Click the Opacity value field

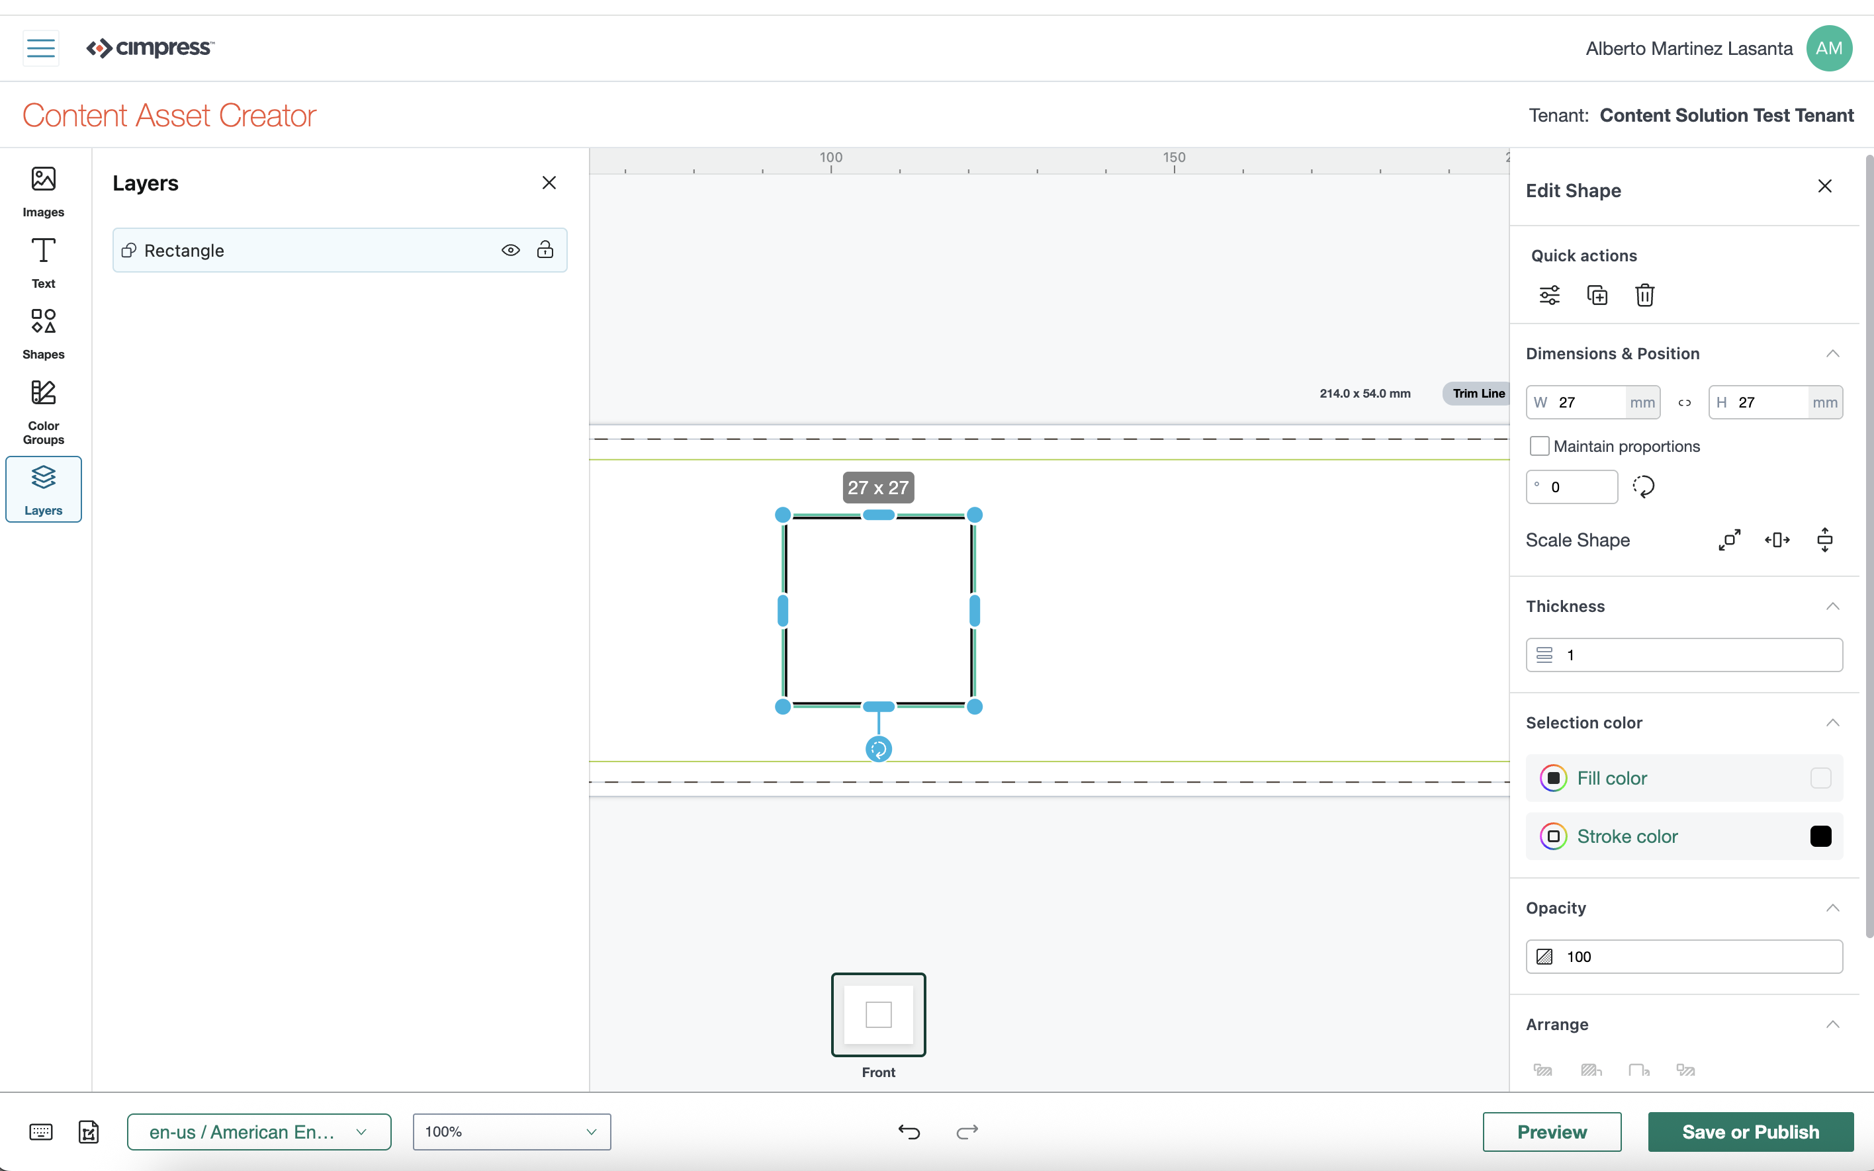1683,957
